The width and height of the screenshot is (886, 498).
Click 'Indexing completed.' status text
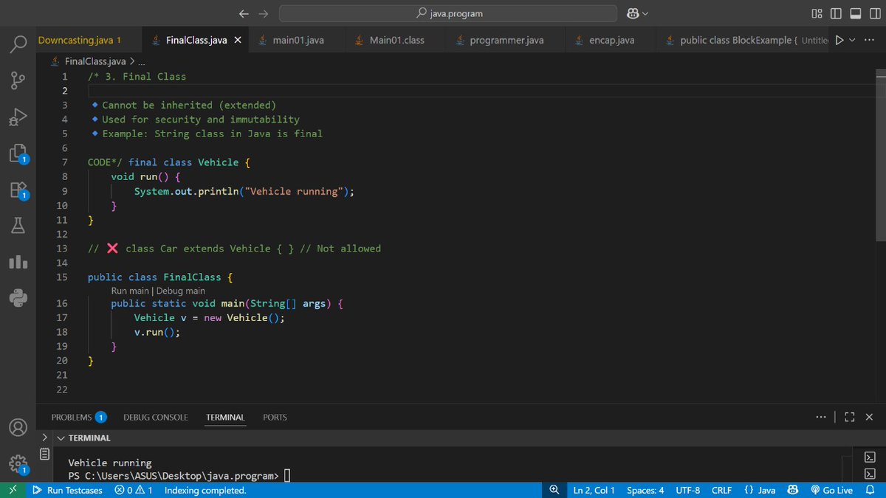(x=205, y=490)
